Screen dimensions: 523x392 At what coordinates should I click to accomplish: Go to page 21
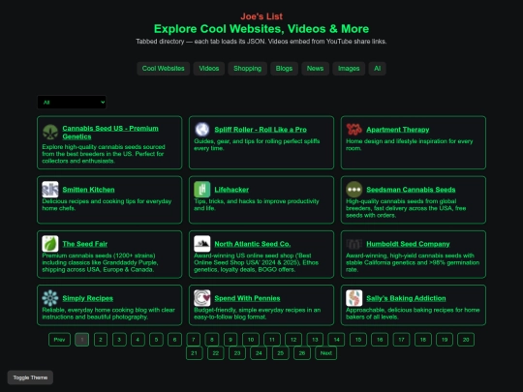(194, 353)
